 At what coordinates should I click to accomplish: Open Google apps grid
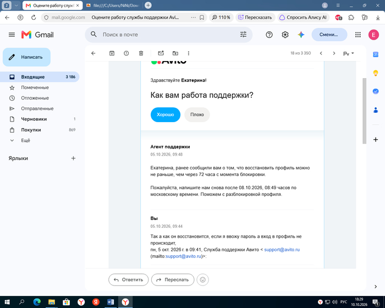pyautogui.click(x=358, y=35)
